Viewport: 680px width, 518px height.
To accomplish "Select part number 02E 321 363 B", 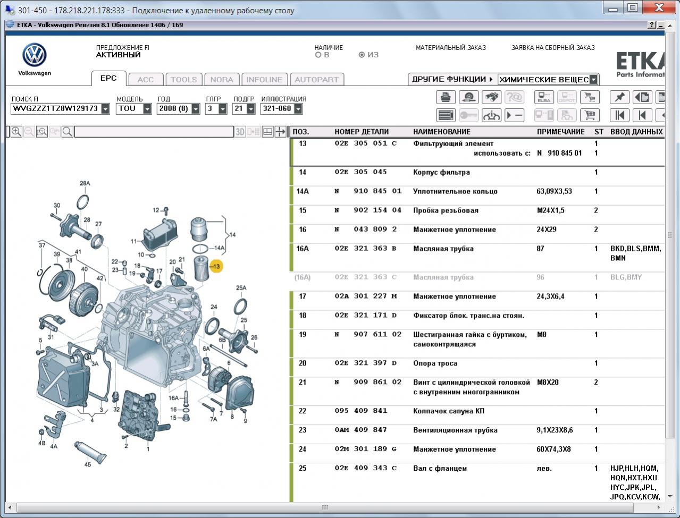I will pyautogui.click(x=366, y=249).
